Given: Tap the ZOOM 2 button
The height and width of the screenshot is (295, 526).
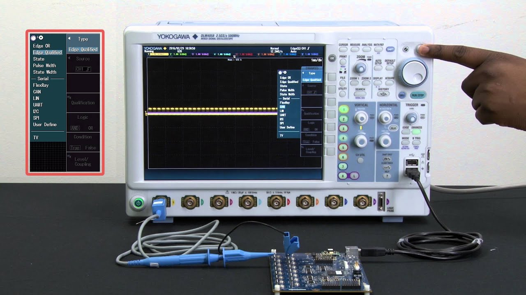Looking at the screenshot, I should 366,83.
